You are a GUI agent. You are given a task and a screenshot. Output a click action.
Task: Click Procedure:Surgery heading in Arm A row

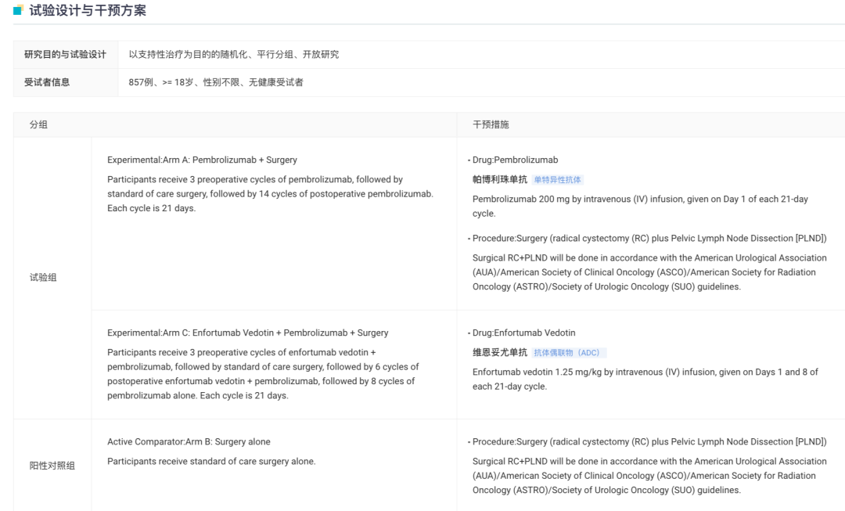coord(649,238)
